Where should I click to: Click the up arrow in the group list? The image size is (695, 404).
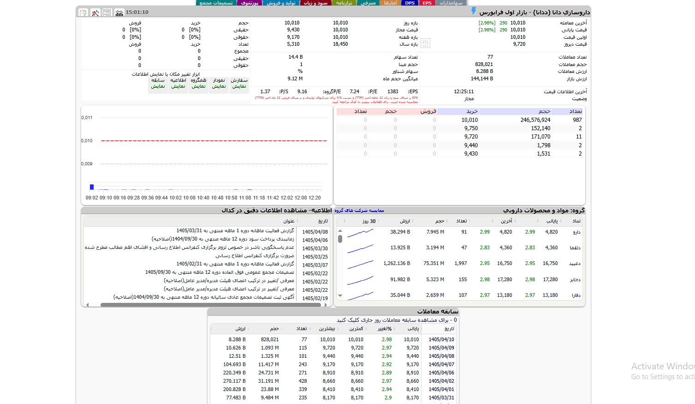(x=340, y=231)
